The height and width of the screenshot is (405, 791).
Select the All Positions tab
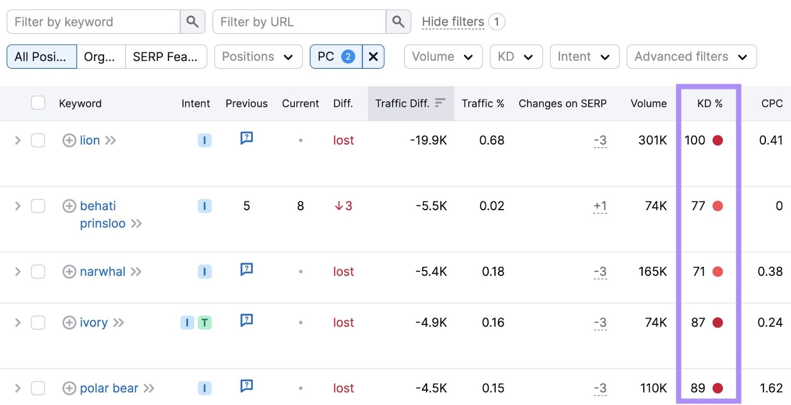(x=42, y=56)
